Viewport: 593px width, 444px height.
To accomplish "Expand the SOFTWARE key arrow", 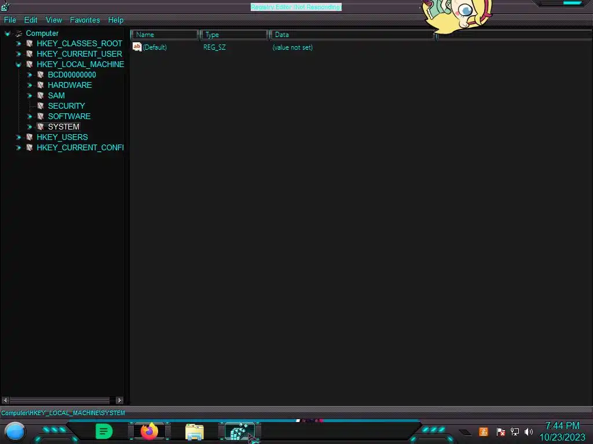I will tap(29, 116).
